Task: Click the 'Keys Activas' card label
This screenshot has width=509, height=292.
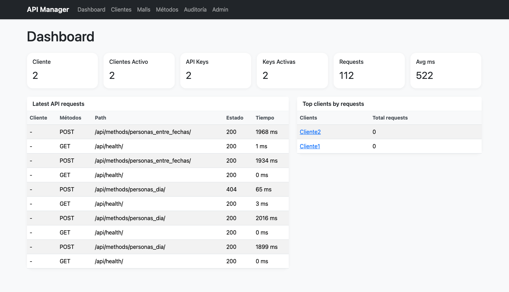Action: [279, 62]
